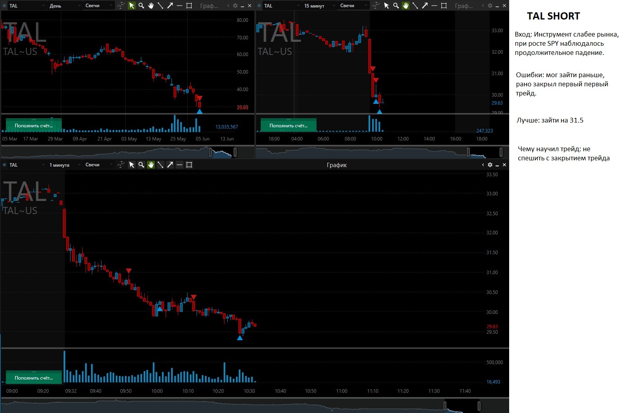Open the TAL ticker dropdown in the 1-minute chart
Viewport: 627px width, 413px height.
pos(27,165)
